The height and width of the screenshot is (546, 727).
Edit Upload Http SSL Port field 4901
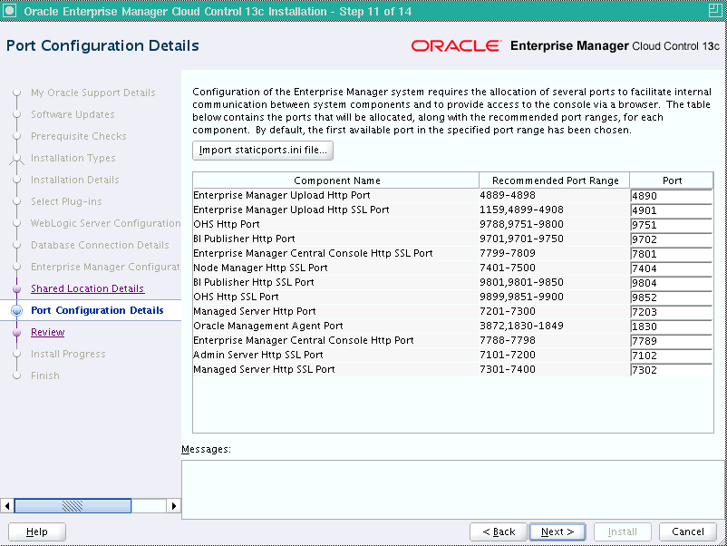point(672,210)
